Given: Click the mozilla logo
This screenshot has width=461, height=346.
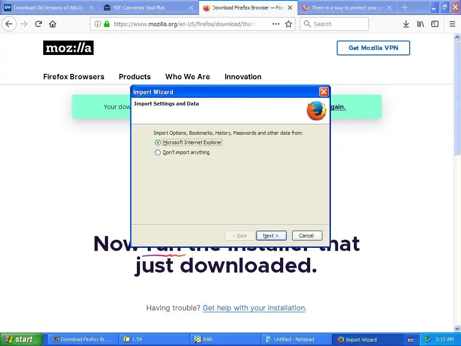Looking at the screenshot, I should tap(68, 48).
